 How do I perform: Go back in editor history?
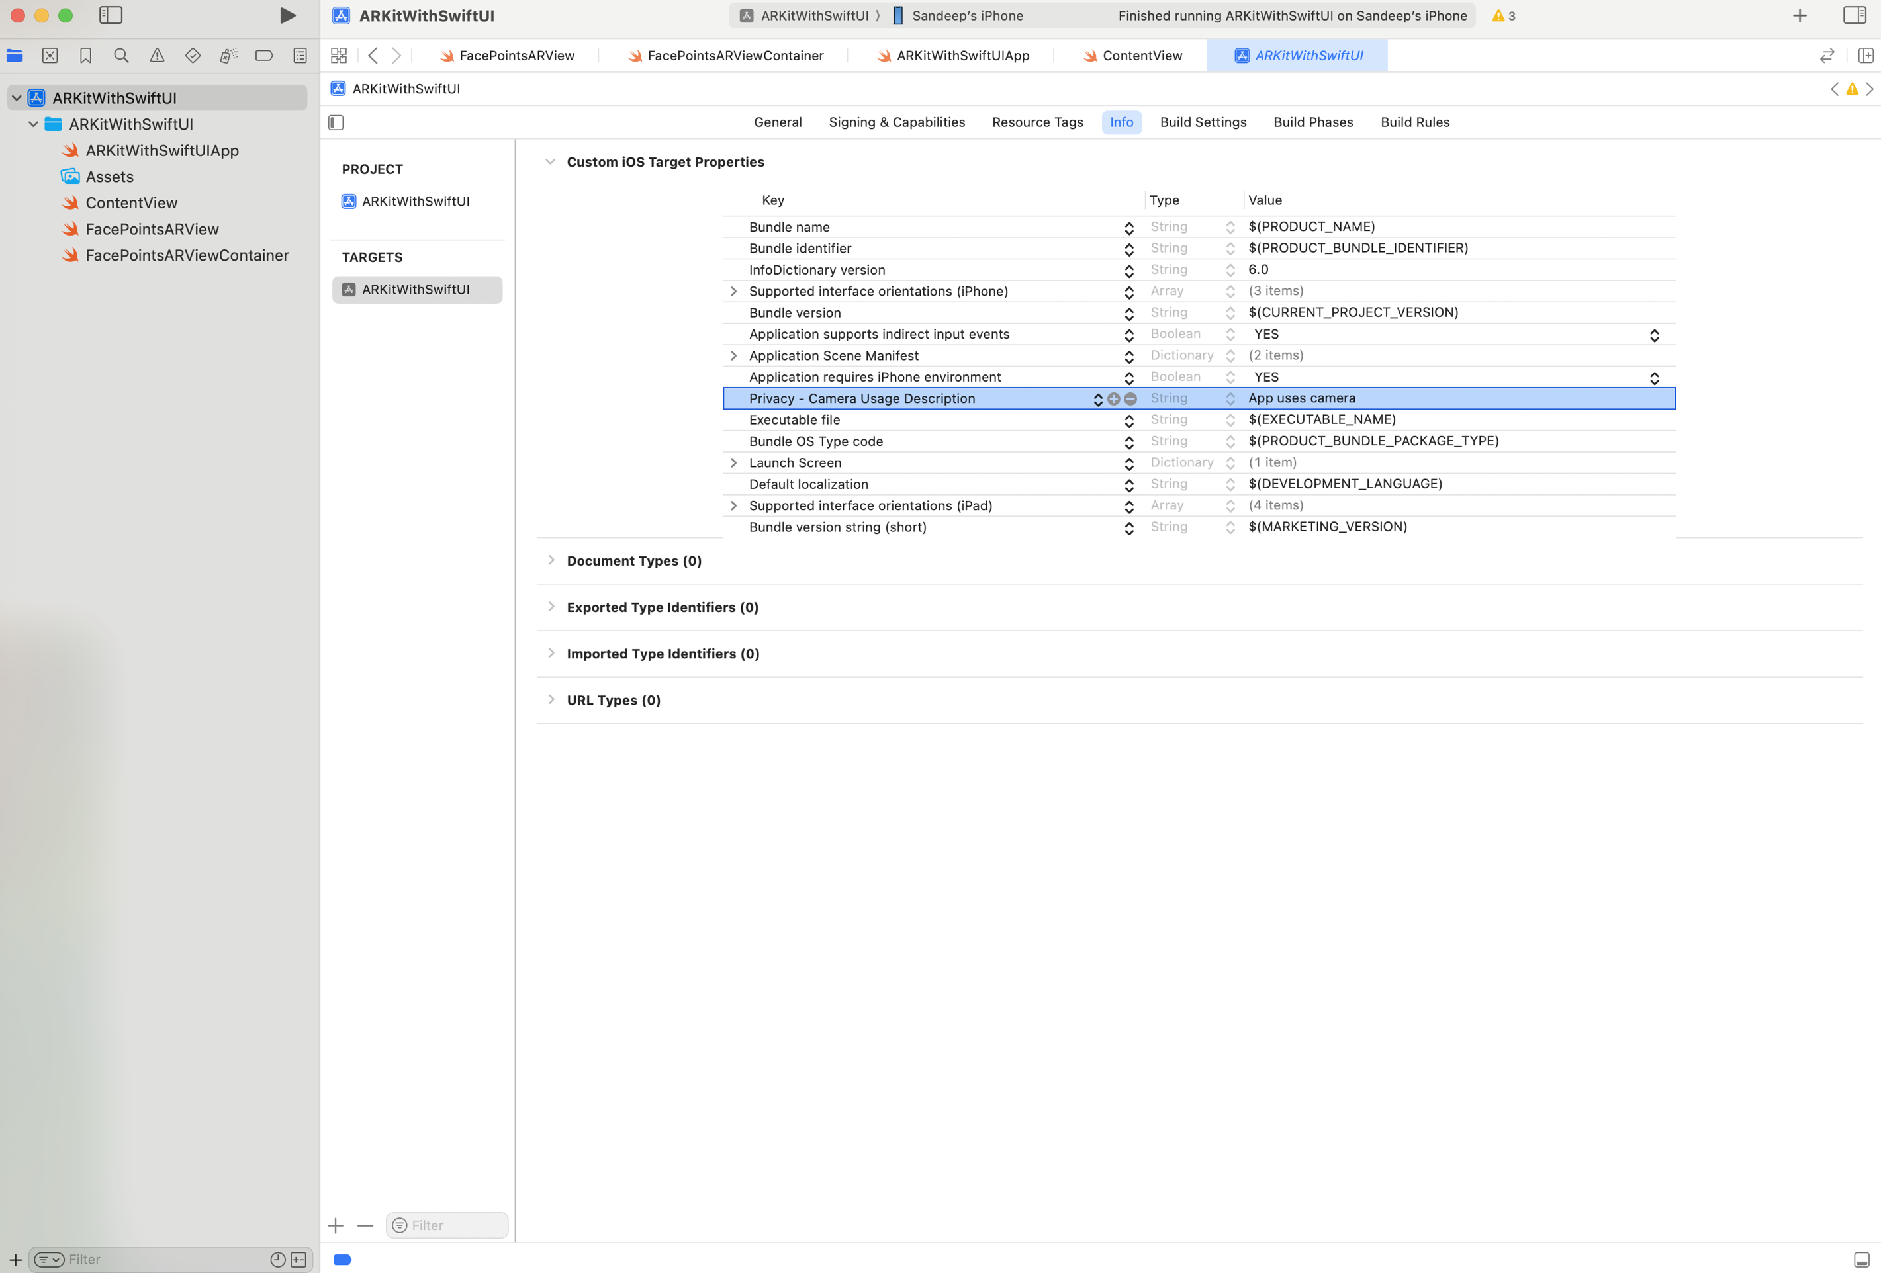373,55
